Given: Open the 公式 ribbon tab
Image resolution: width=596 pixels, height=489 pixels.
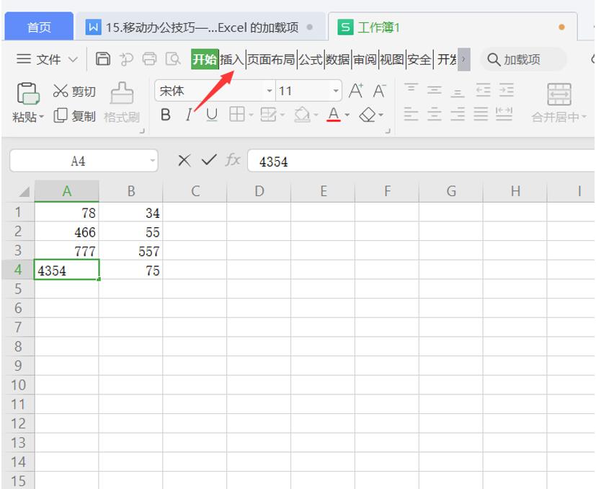Looking at the screenshot, I should coord(310,59).
